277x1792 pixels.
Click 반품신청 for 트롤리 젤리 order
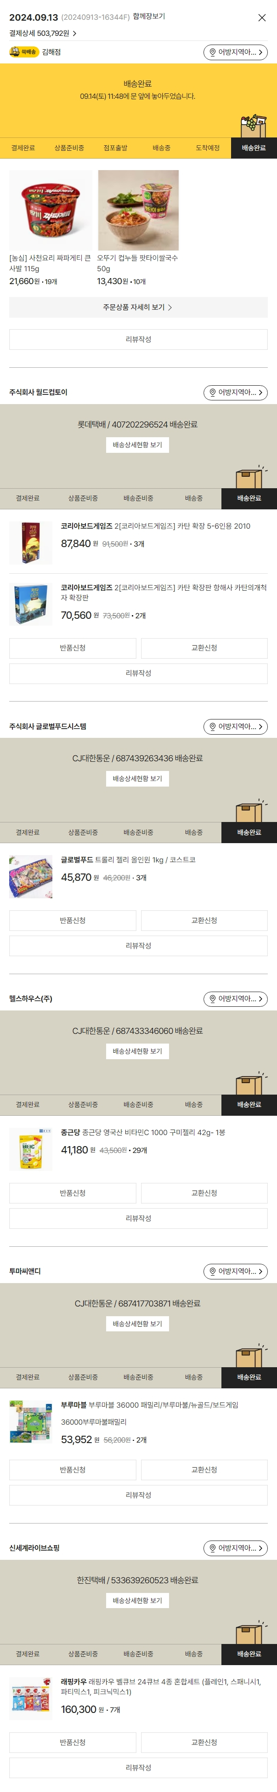click(x=73, y=920)
